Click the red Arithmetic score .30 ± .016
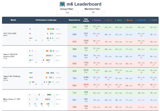The height and width of the screenshot is (111, 160). pos(141,100)
